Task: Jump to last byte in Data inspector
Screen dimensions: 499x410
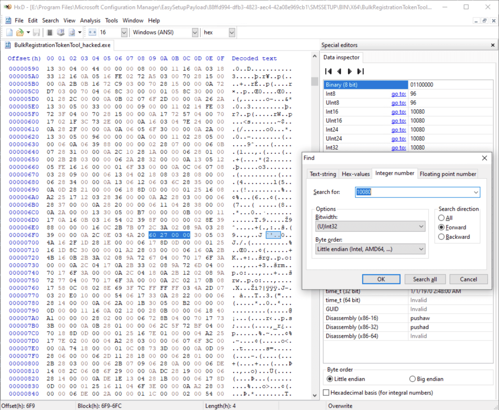Action: 360,71
